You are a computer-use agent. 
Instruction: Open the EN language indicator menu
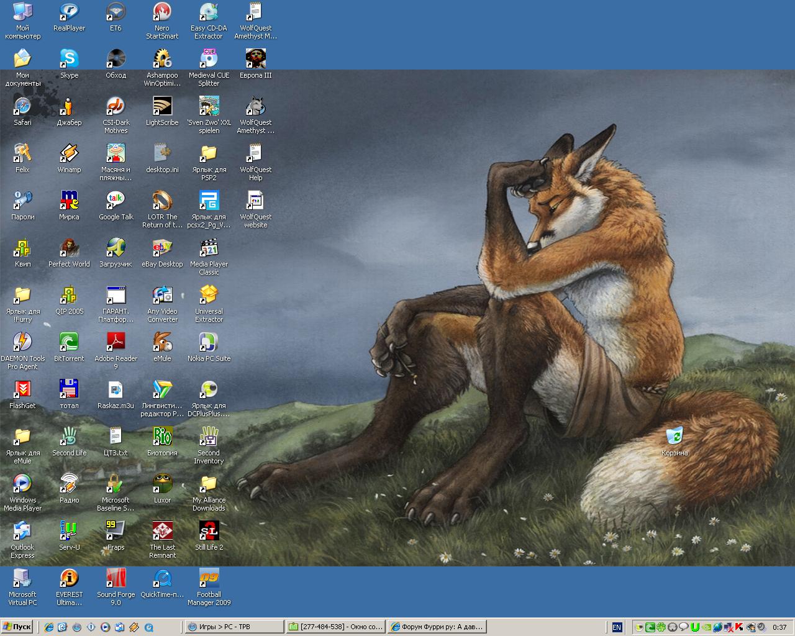point(617,627)
